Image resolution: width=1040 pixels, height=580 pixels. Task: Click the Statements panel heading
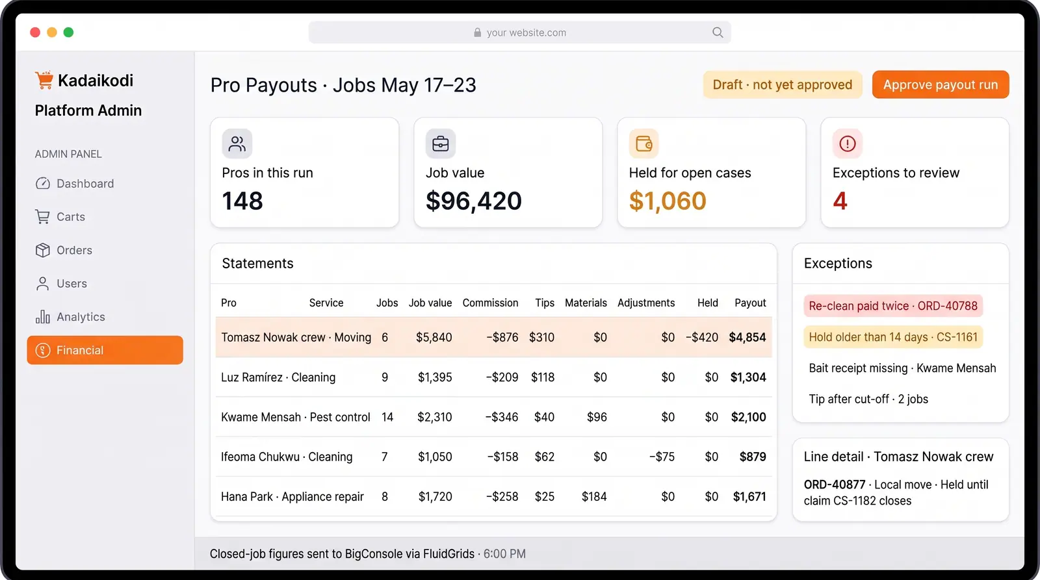tap(258, 263)
